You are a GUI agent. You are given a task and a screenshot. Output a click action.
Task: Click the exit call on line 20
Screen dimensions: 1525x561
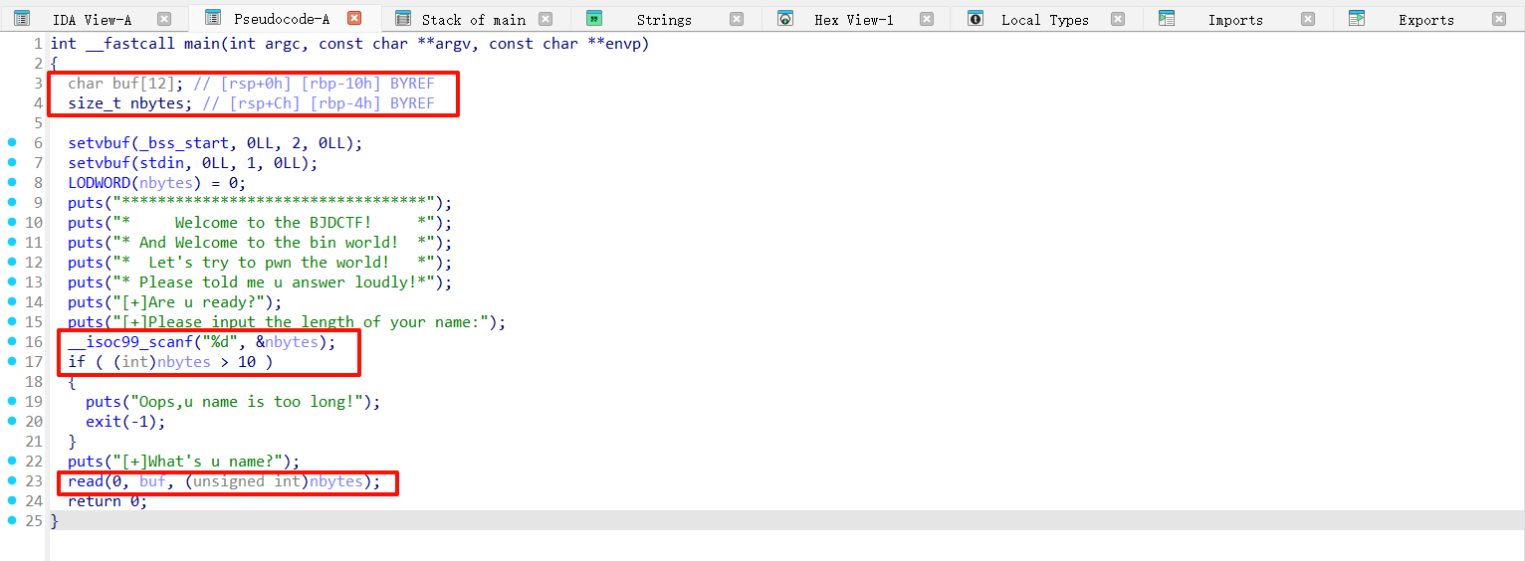104,422
